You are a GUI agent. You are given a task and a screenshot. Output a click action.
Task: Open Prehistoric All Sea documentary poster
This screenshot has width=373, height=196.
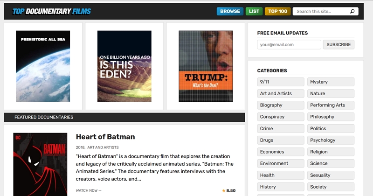(x=43, y=66)
